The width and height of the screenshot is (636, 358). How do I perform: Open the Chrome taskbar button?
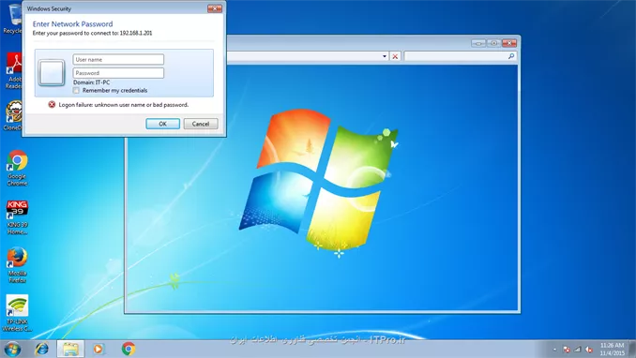coord(129,349)
